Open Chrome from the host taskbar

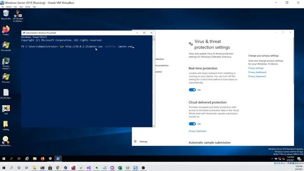pyautogui.click(x=58, y=168)
